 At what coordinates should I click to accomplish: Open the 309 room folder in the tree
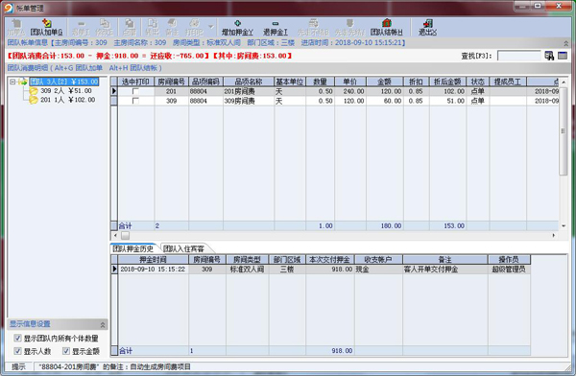34,91
